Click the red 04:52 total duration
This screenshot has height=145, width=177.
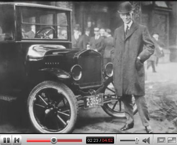point(107,141)
